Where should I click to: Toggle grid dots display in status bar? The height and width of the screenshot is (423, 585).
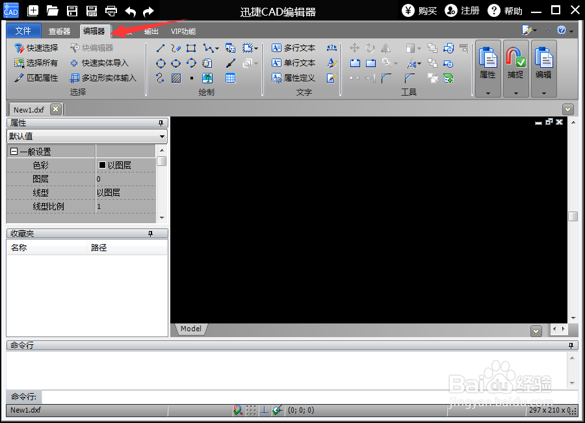tap(251, 410)
